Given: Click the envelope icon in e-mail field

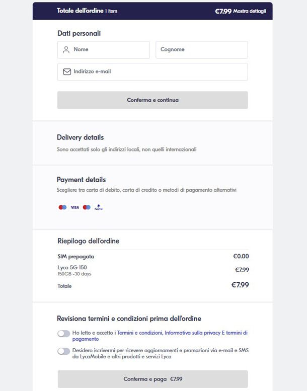Looking at the screenshot, I should [x=67, y=72].
